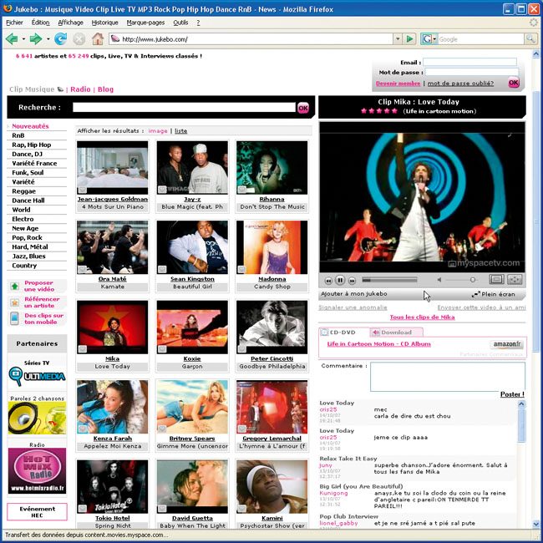Screen dimensions: 543x543
Task: Click the Mot de passe input field
Action: [x=472, y=73]
